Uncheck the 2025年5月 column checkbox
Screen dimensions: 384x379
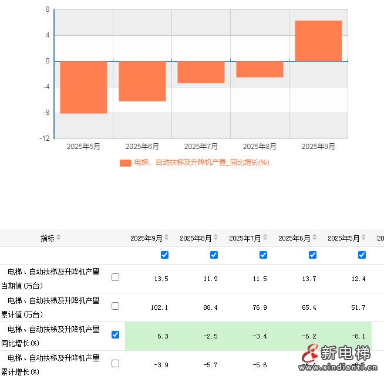click(x=362, y=255)
